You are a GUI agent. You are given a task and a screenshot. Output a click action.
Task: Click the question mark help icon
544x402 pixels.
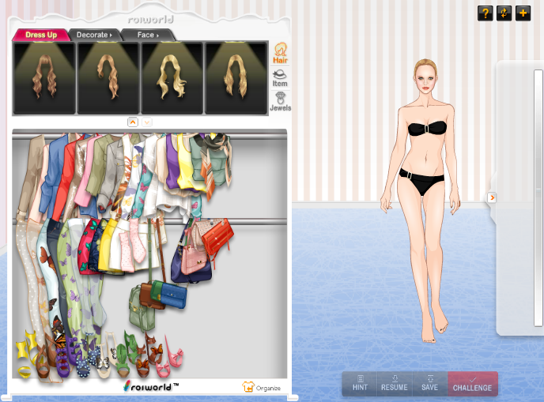[485, 13]
